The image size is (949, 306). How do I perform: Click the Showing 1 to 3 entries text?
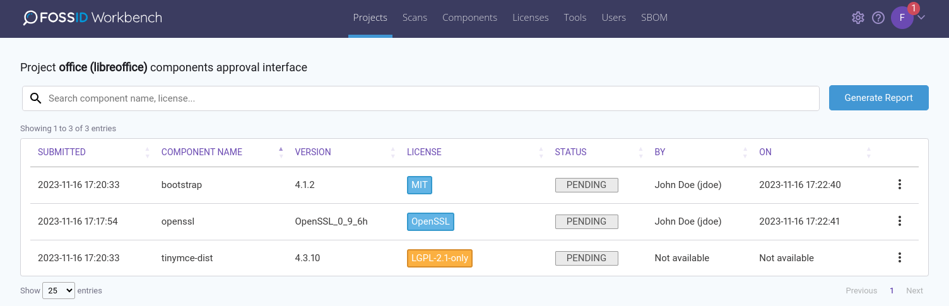click(68, 128)
